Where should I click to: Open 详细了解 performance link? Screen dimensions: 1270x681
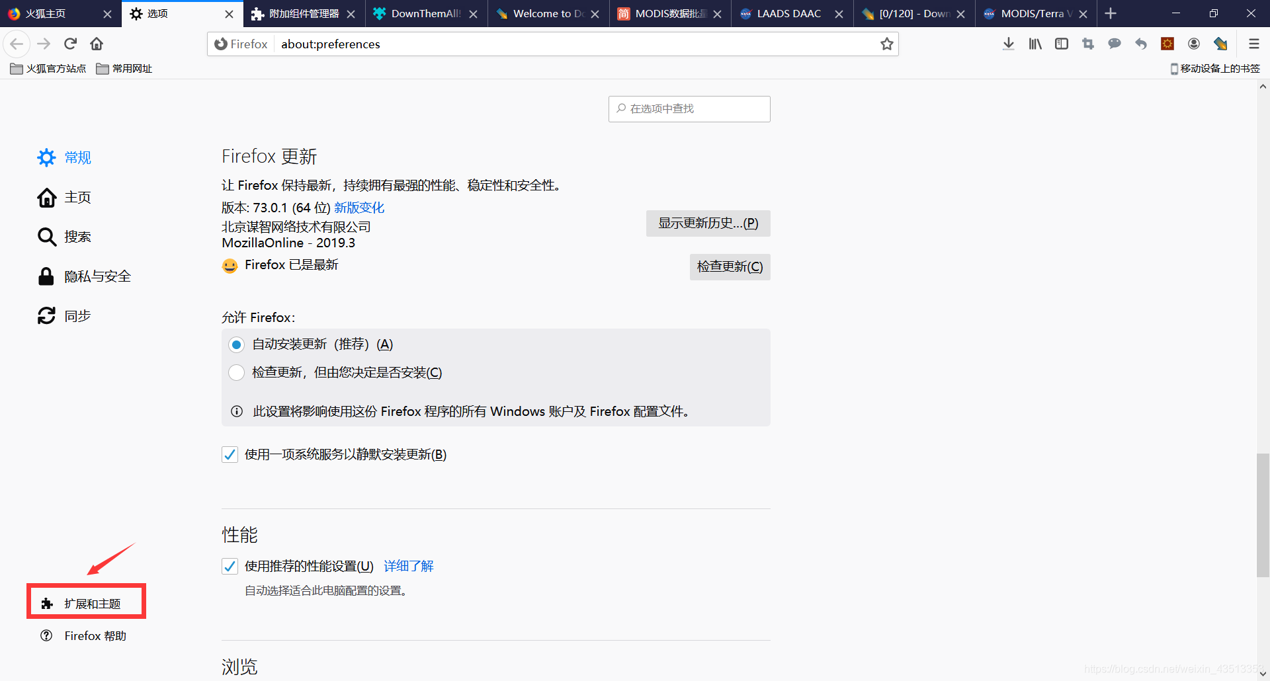pos(409,566)
